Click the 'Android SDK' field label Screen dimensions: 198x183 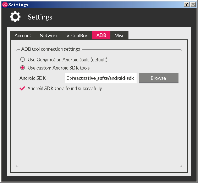pyautogui.click(x=33, y=78)
